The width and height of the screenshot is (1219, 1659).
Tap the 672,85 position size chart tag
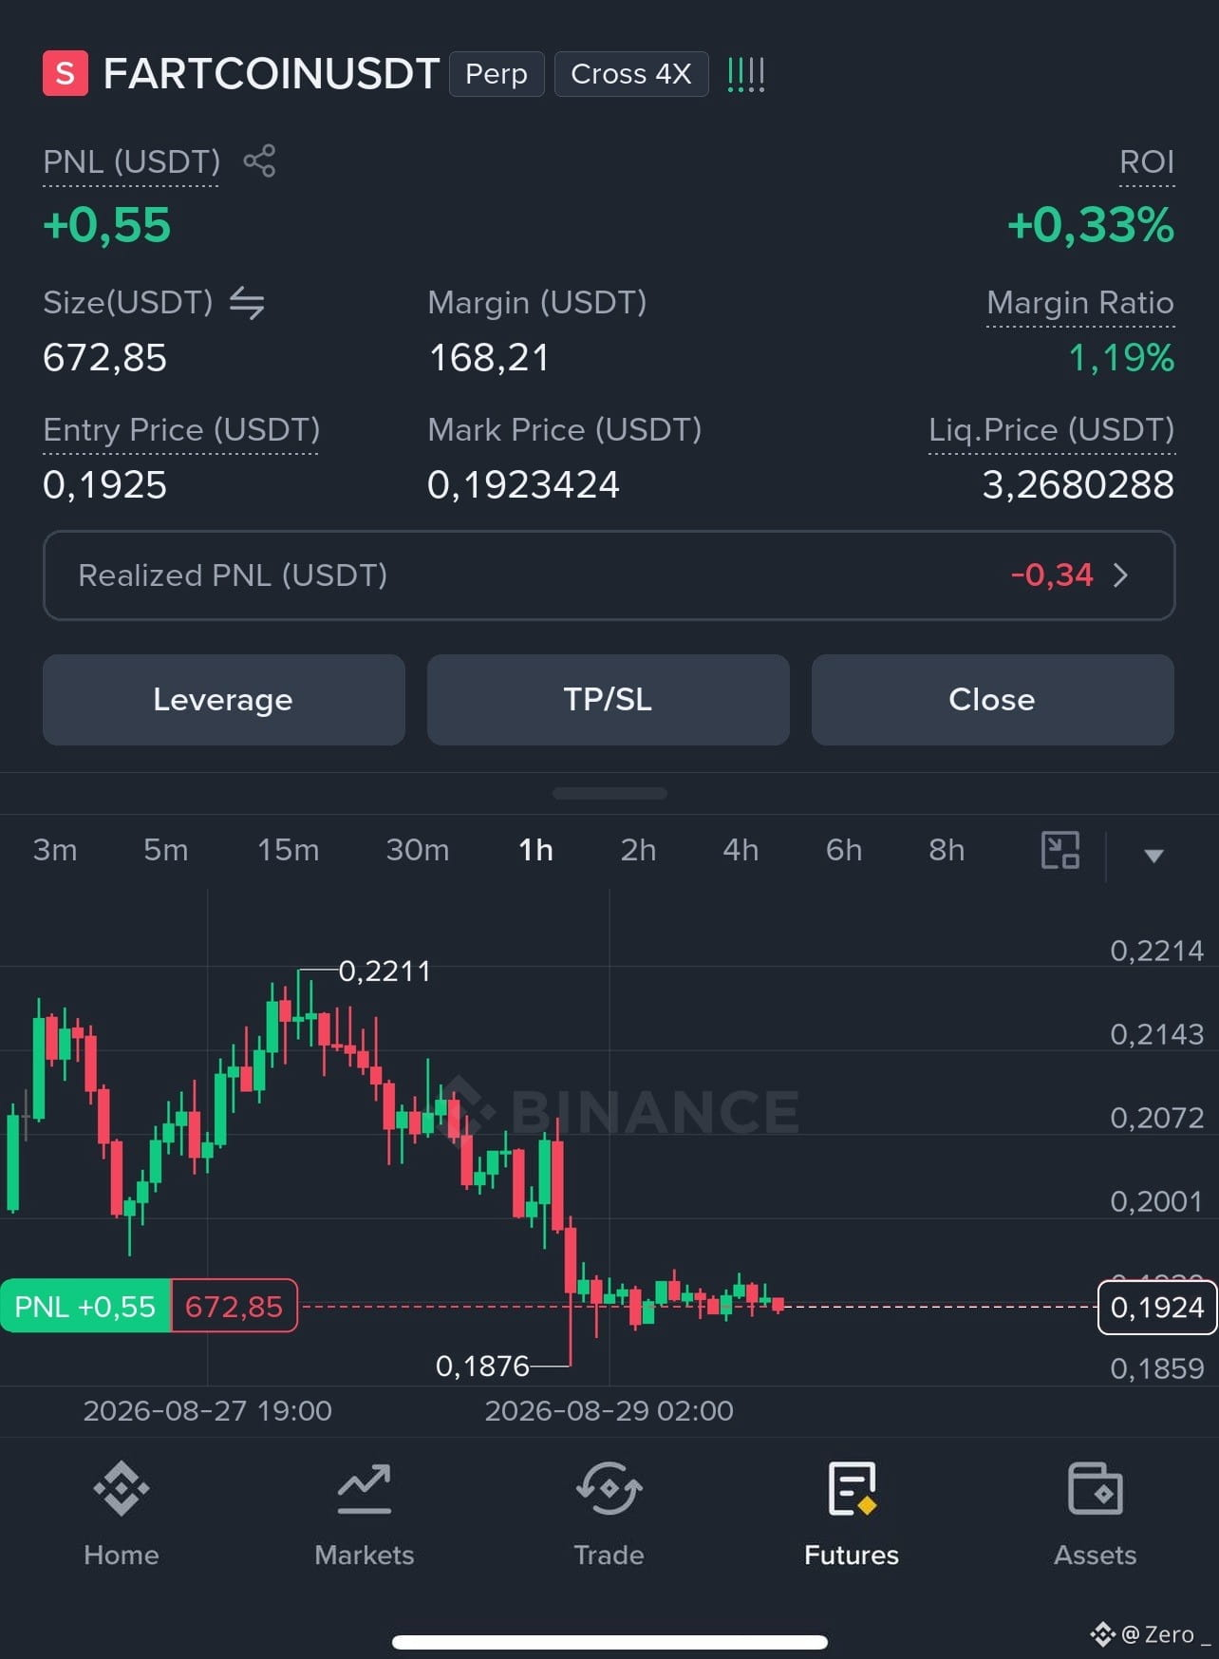[x=234, y=1307]
